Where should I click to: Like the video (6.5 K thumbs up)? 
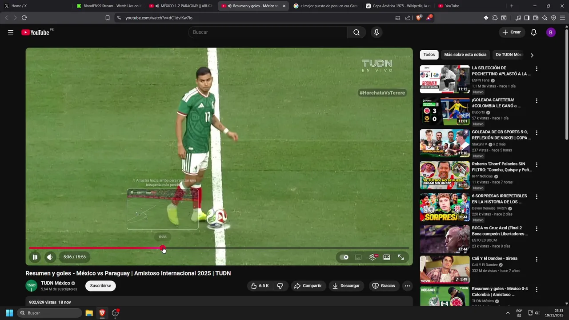click(x=260, y=286)
